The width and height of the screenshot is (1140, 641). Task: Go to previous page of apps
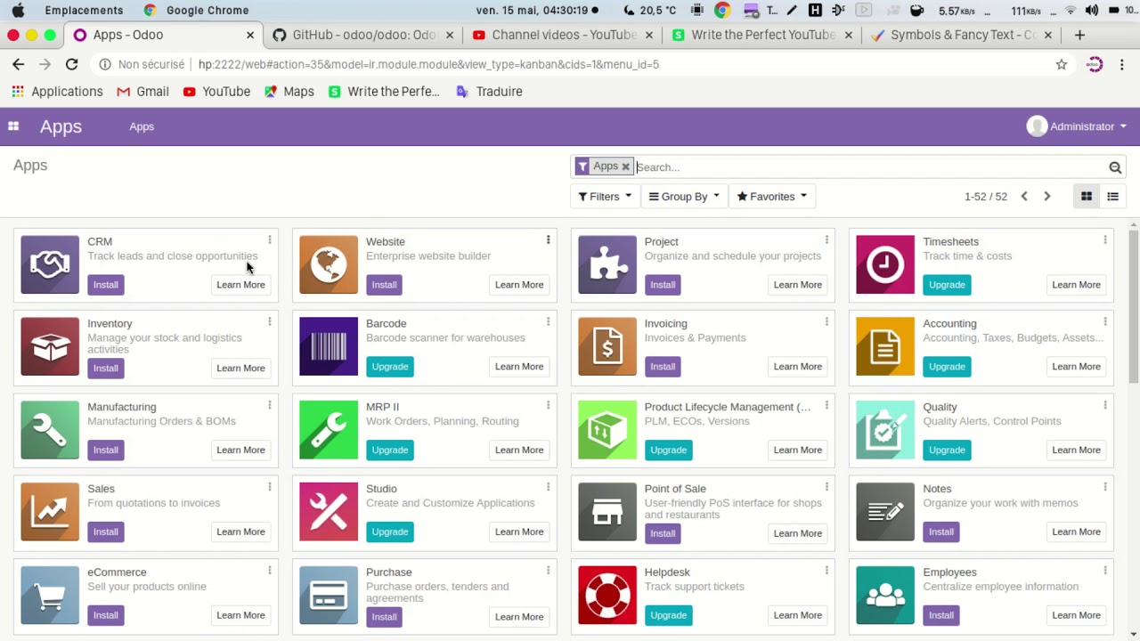1023,197
